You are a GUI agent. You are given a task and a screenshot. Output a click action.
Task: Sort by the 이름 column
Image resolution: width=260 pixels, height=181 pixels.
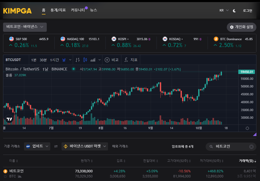coord(14,161)
